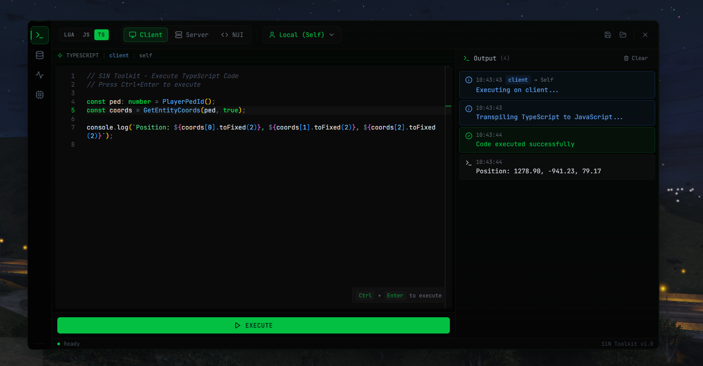Viewport: 703px width, 366px height.
Task: Select the terminal console tool in sidebar
Action: click(40, 35)
